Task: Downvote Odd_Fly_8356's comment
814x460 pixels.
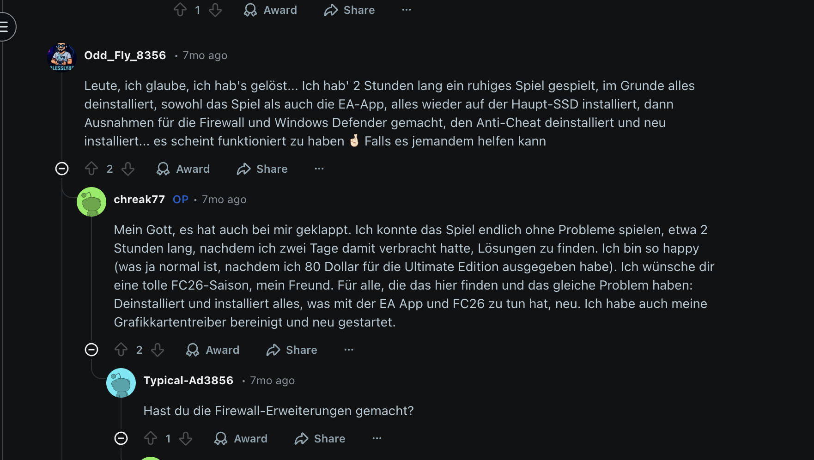Action: coord(128,169)
